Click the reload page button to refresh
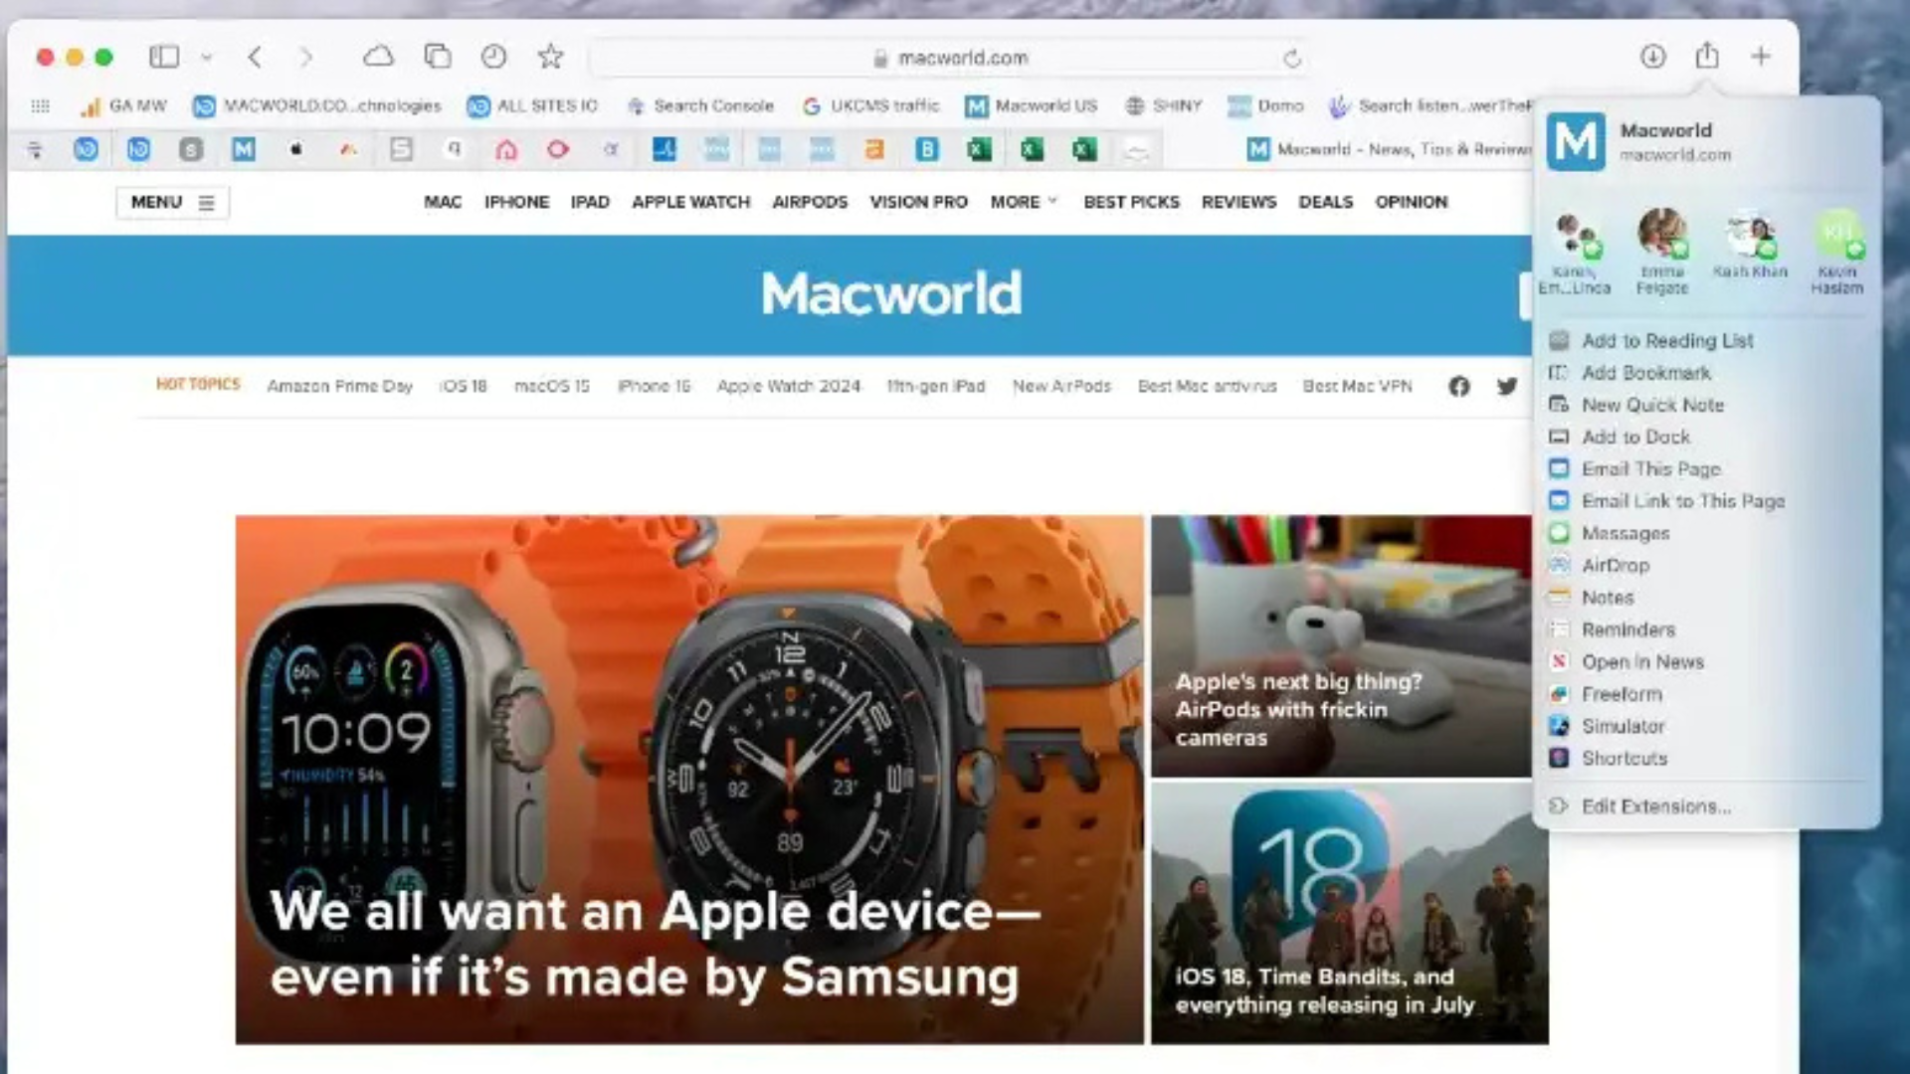The image size is (1910, 1074). pos(1291,58)
